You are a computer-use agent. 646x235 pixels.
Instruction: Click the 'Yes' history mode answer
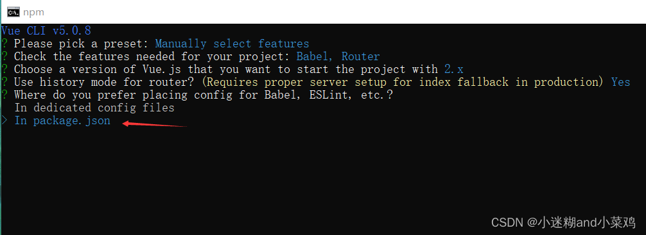pos(620,82)
